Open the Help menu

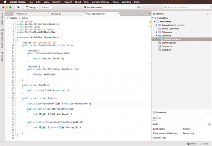pos(137,2)
